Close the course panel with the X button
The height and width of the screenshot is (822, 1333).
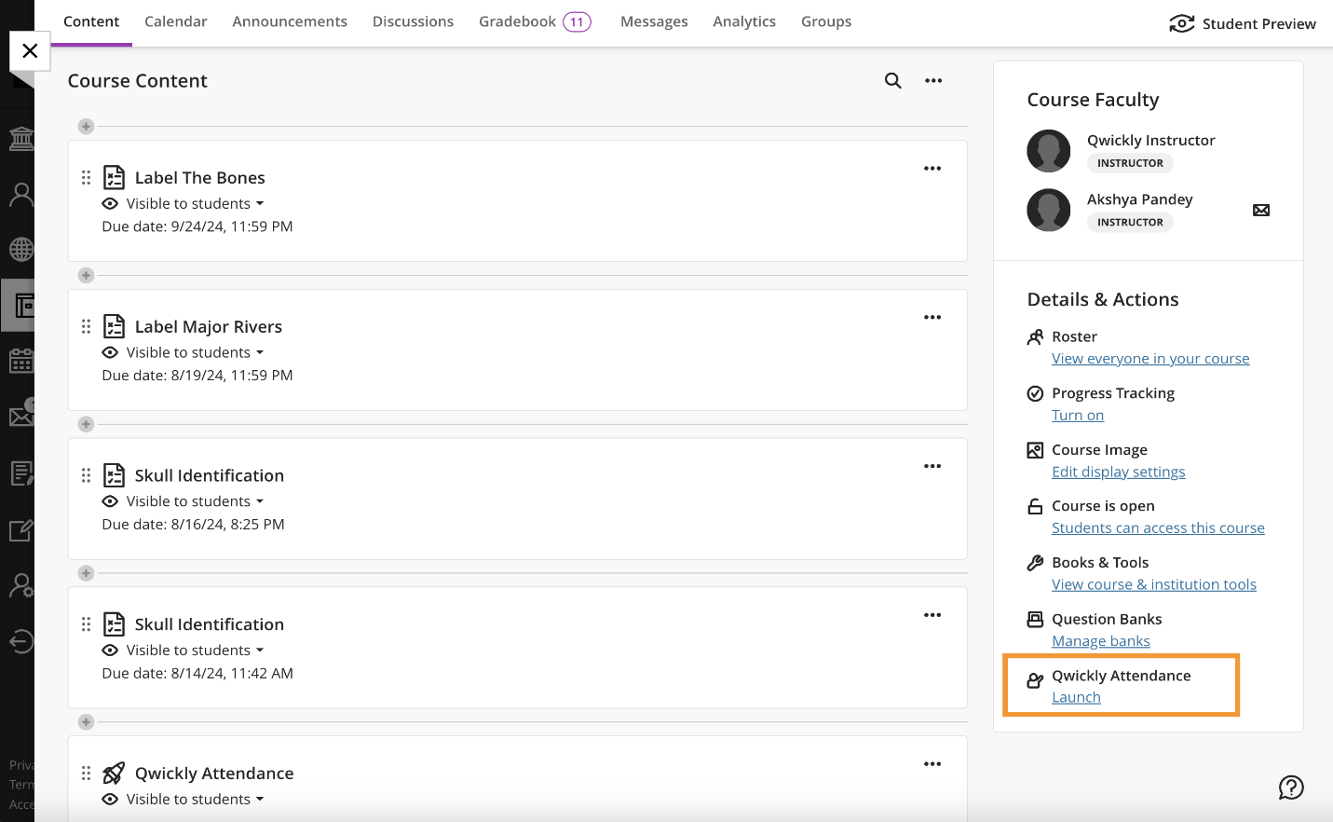click(30, 50)
